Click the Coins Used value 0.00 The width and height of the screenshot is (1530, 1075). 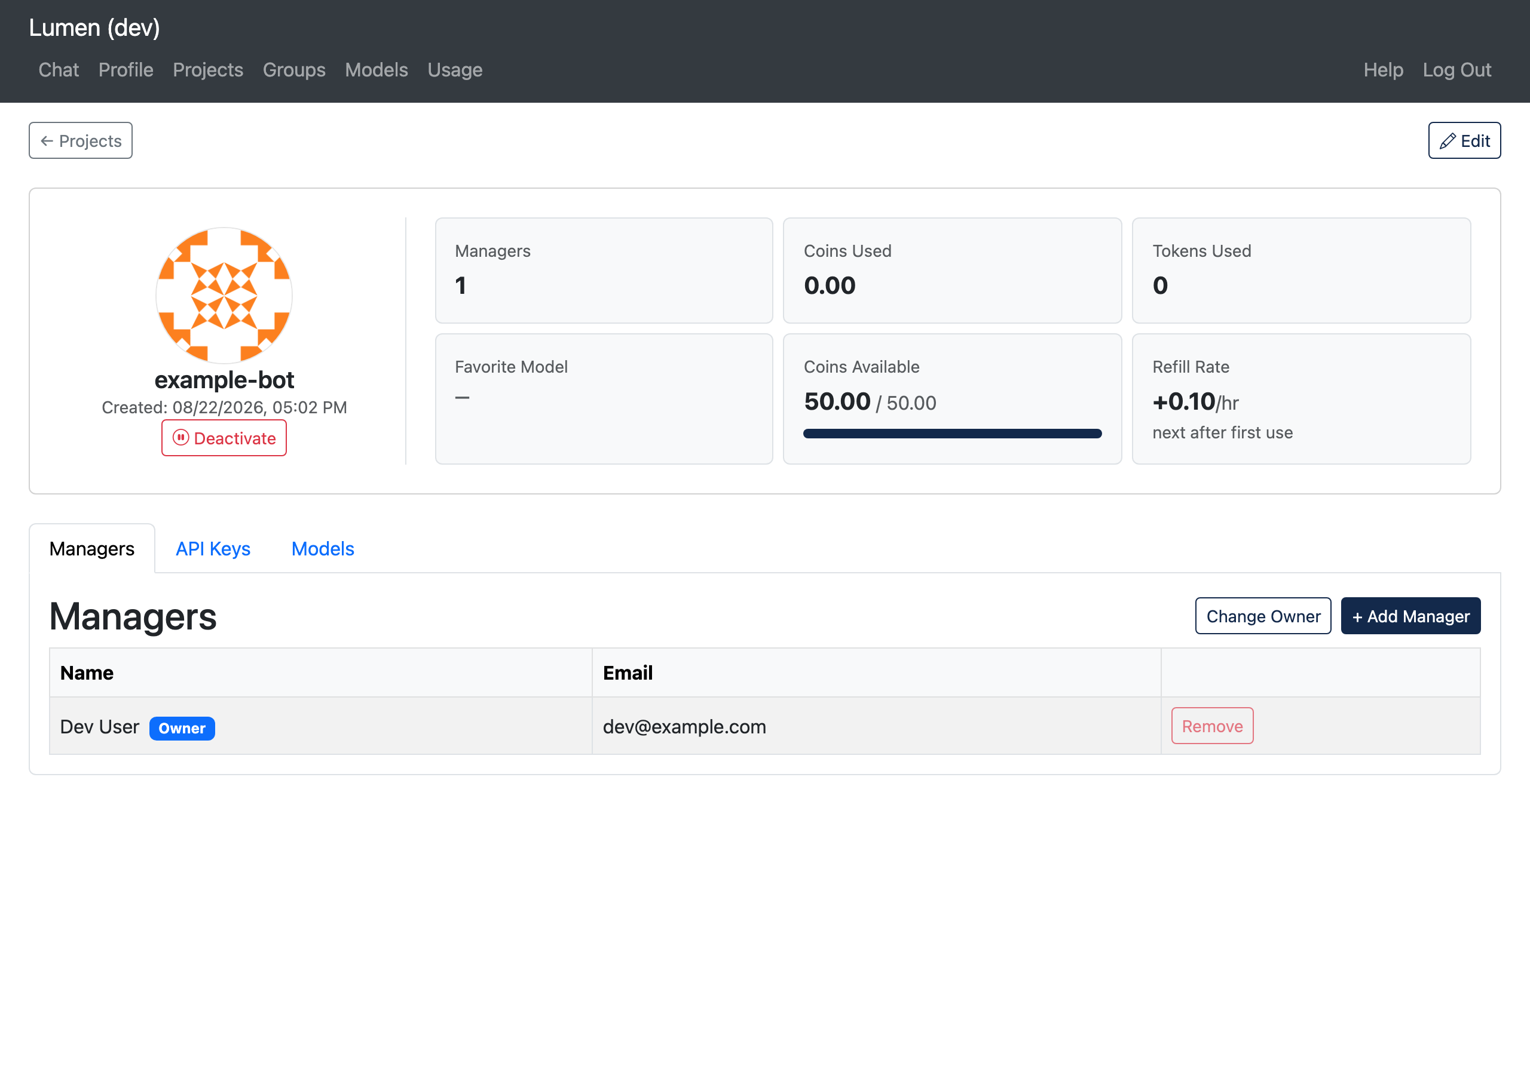click(x=830, y=285)
